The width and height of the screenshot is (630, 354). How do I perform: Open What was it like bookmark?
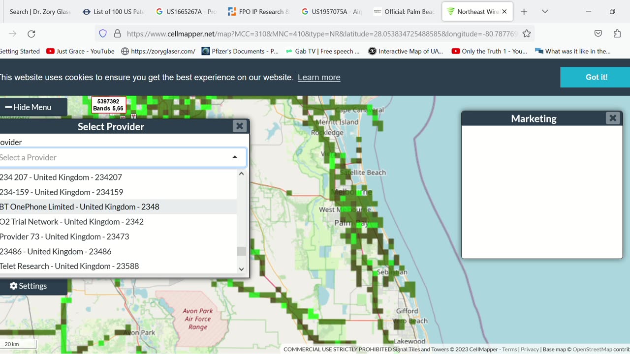pos(572,51)
